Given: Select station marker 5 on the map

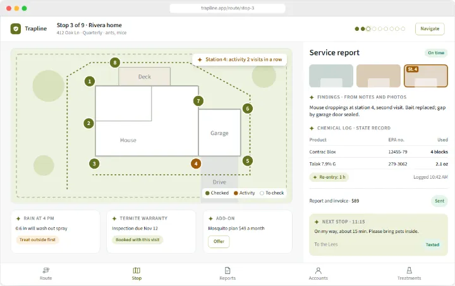Looking at the screenshot, I should coord(248,161).
